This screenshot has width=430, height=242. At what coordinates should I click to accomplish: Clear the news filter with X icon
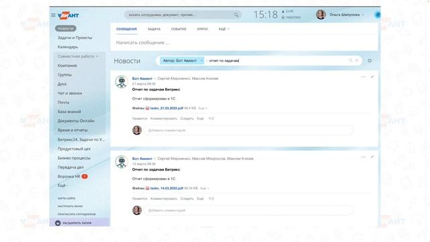[x=357, y=61]
